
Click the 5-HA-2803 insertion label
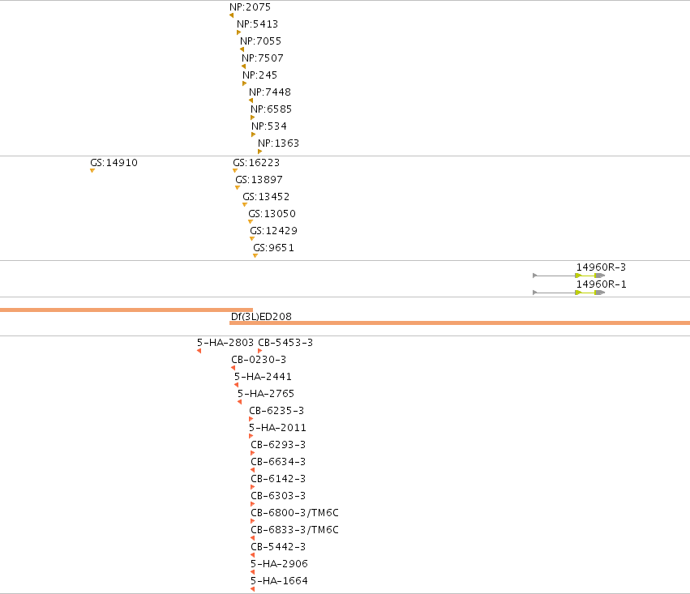coord(225,343)
